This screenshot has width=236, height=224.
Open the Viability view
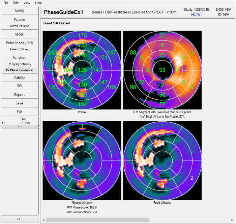(20, 78)
